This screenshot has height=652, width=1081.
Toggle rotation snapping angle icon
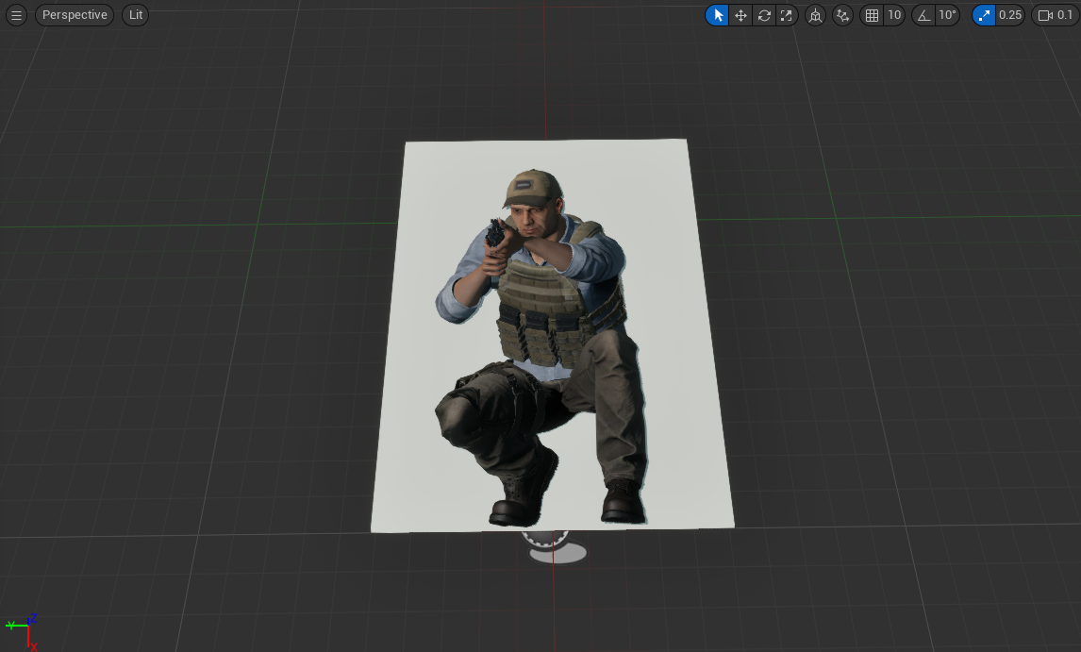[x=923, y=15]
